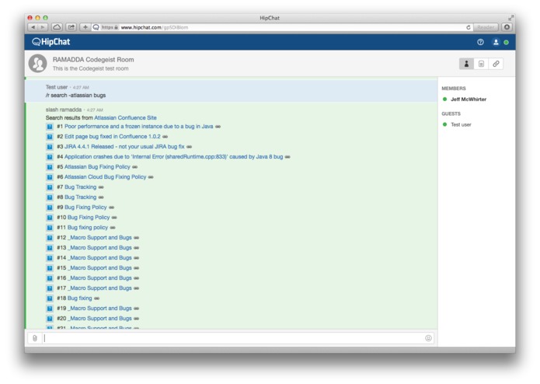This screenshot has width=540, height=384.
Task: Click chain link icon after result #2
Action: pos(165,137)
